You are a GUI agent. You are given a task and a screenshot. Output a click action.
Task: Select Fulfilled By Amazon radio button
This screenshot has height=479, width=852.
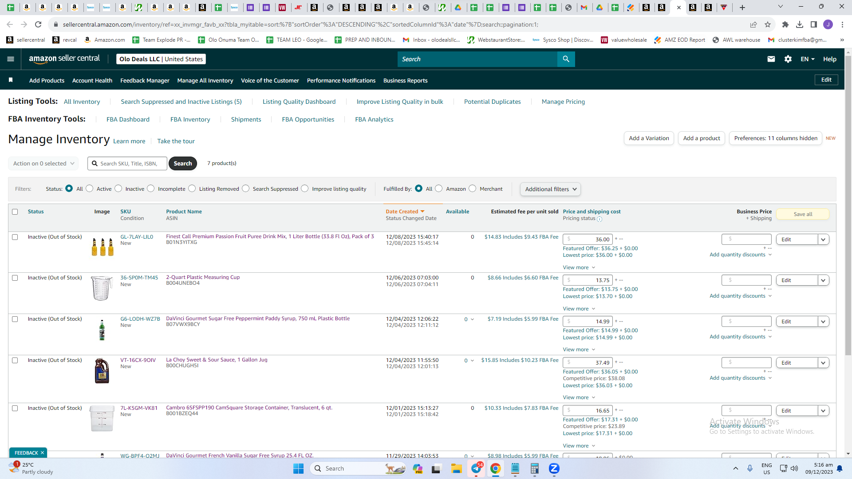point(439,188)
